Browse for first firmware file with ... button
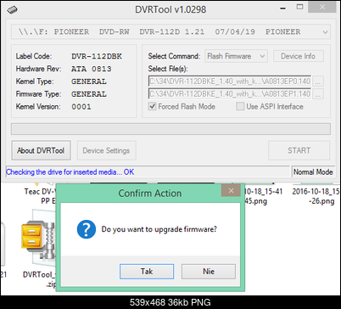This screenshot has height=309, width=341. (318, 81)
